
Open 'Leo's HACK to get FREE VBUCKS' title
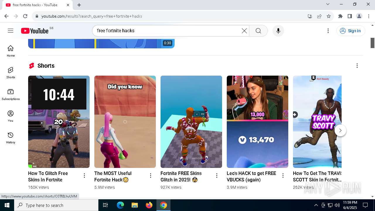tap(251, 176)
